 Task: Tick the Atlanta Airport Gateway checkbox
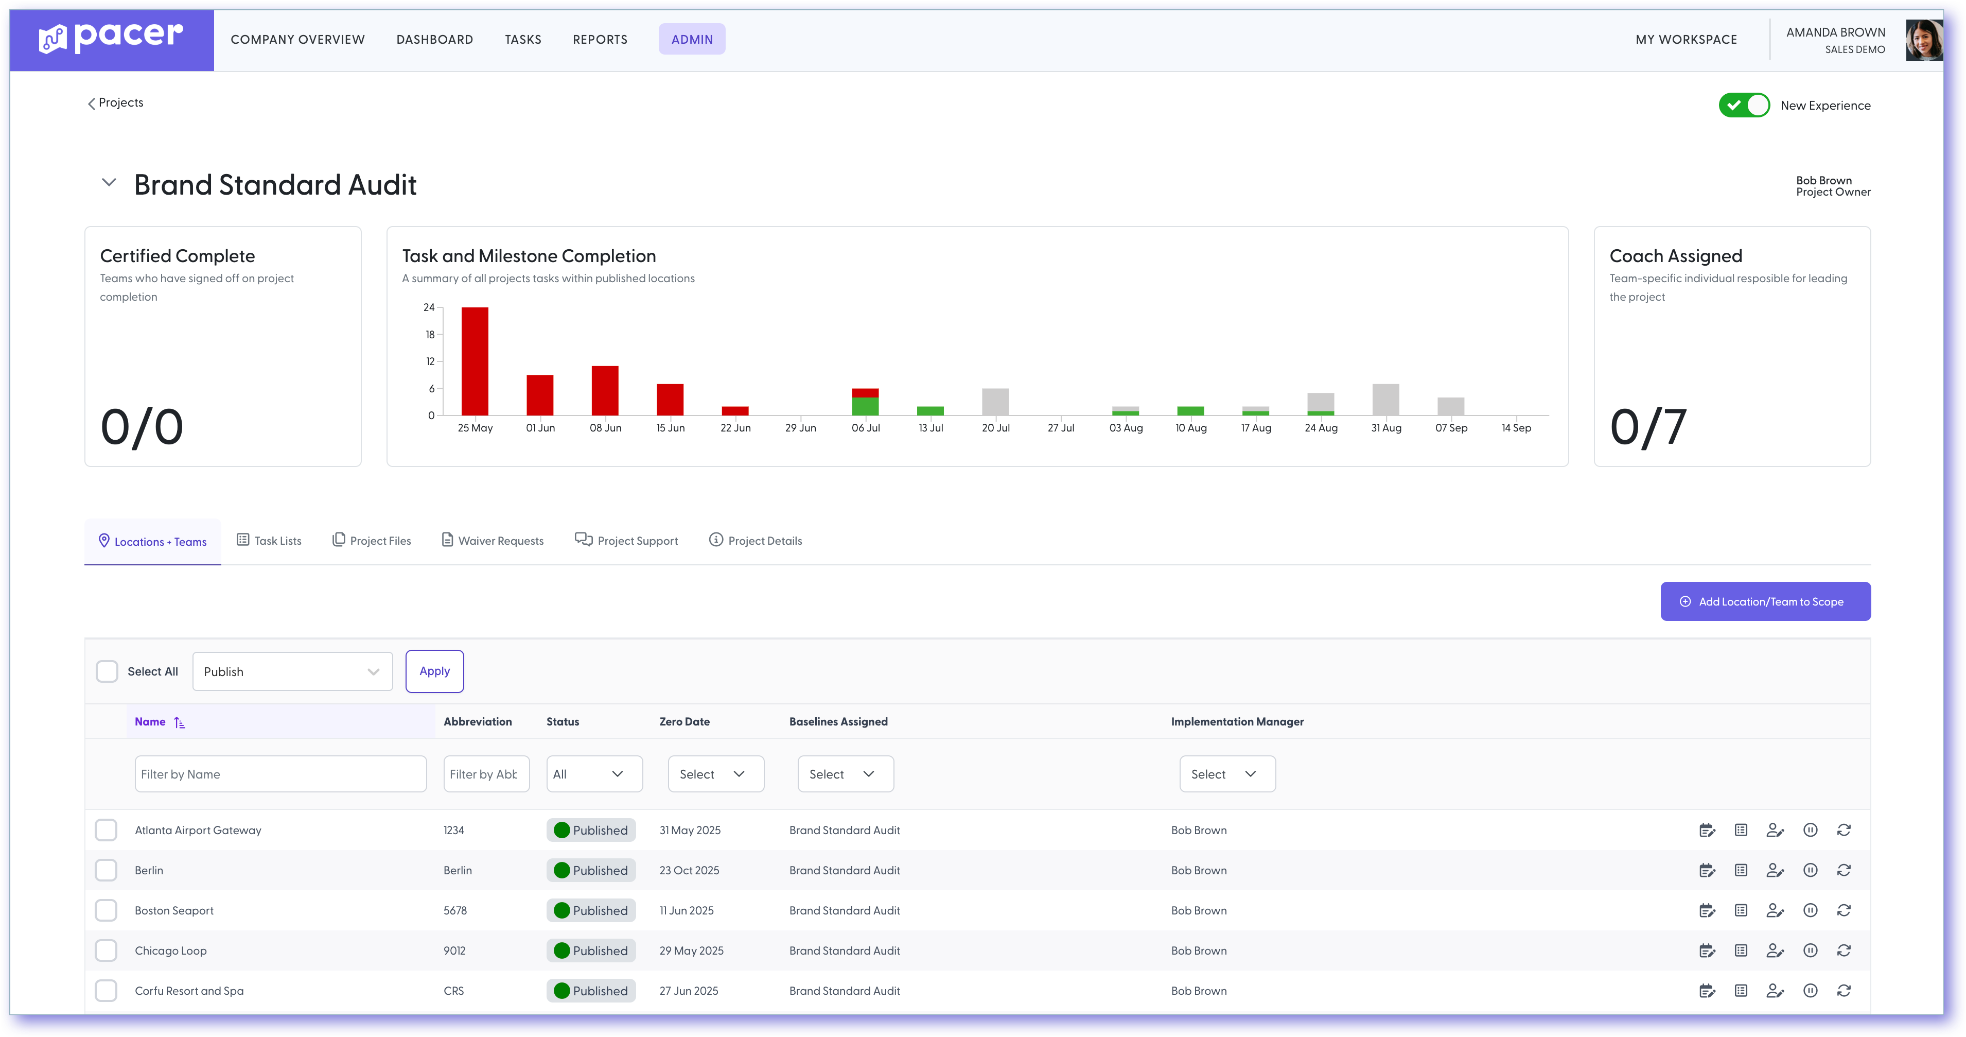[106, 830]
